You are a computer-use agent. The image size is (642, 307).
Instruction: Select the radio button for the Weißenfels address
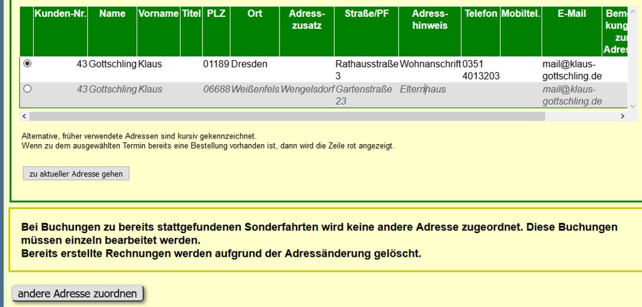[27, 89]
